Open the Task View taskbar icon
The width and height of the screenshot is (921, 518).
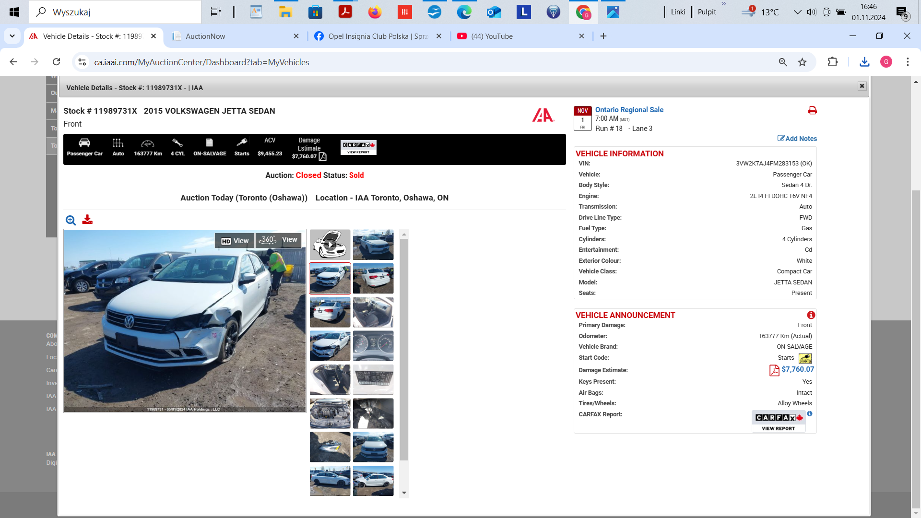[216, 12]
